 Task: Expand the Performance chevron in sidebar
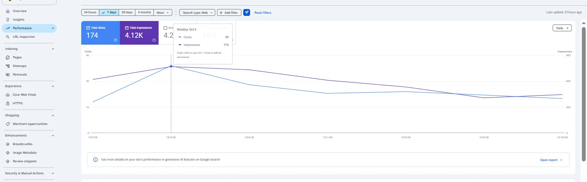53,28
